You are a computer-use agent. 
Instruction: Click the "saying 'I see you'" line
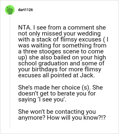click(x=42, y=99)
